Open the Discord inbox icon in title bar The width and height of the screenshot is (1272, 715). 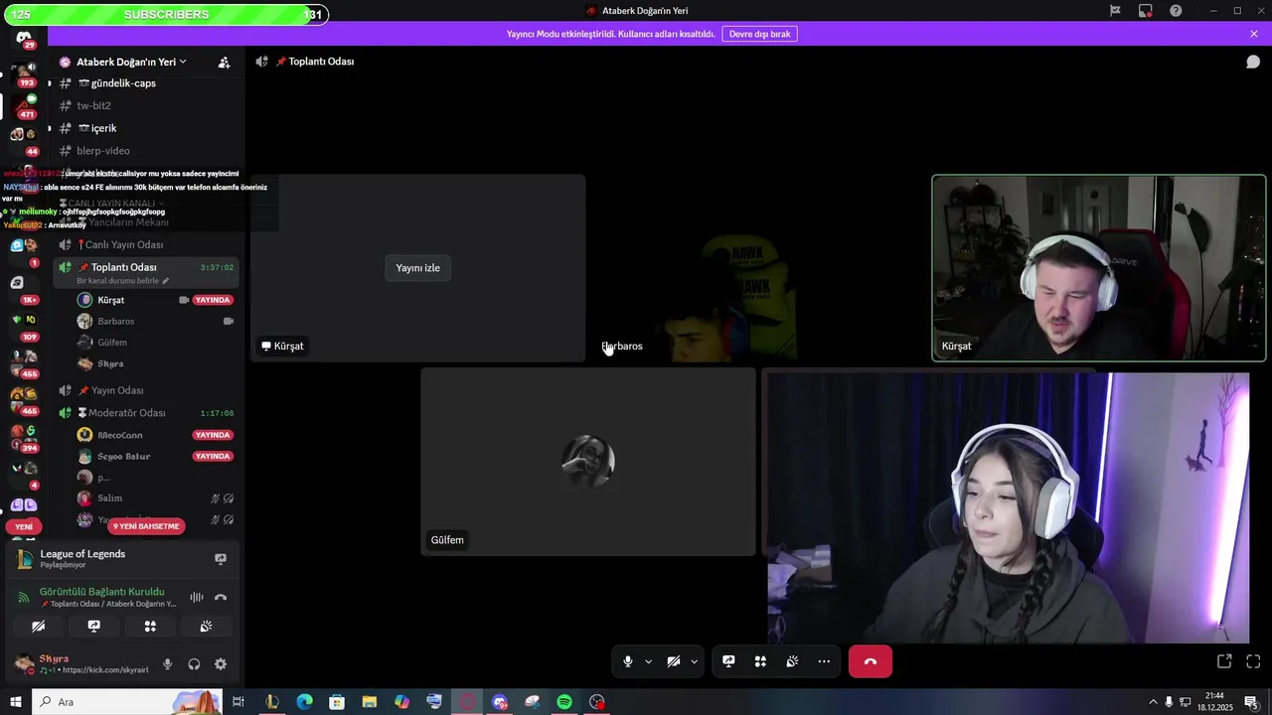(1146, 11)
